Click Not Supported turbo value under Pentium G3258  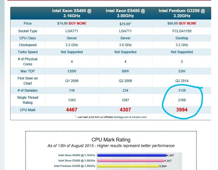(x=182, y=52)
